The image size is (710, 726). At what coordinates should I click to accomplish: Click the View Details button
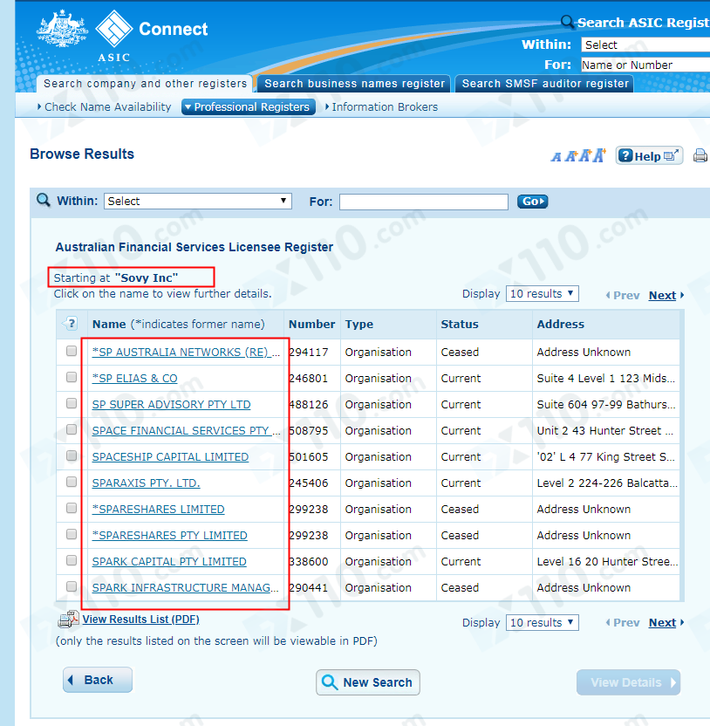click(x=628, y=682)
